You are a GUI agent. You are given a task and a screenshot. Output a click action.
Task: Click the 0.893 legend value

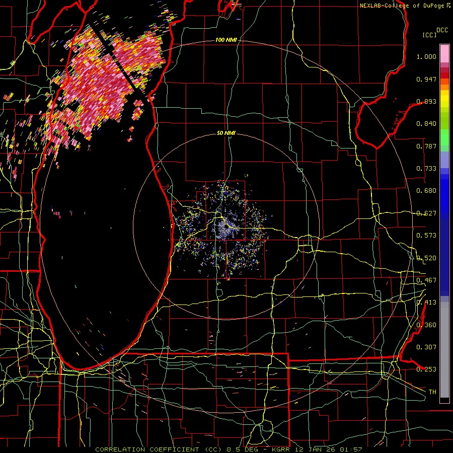[x=426, y=101]
